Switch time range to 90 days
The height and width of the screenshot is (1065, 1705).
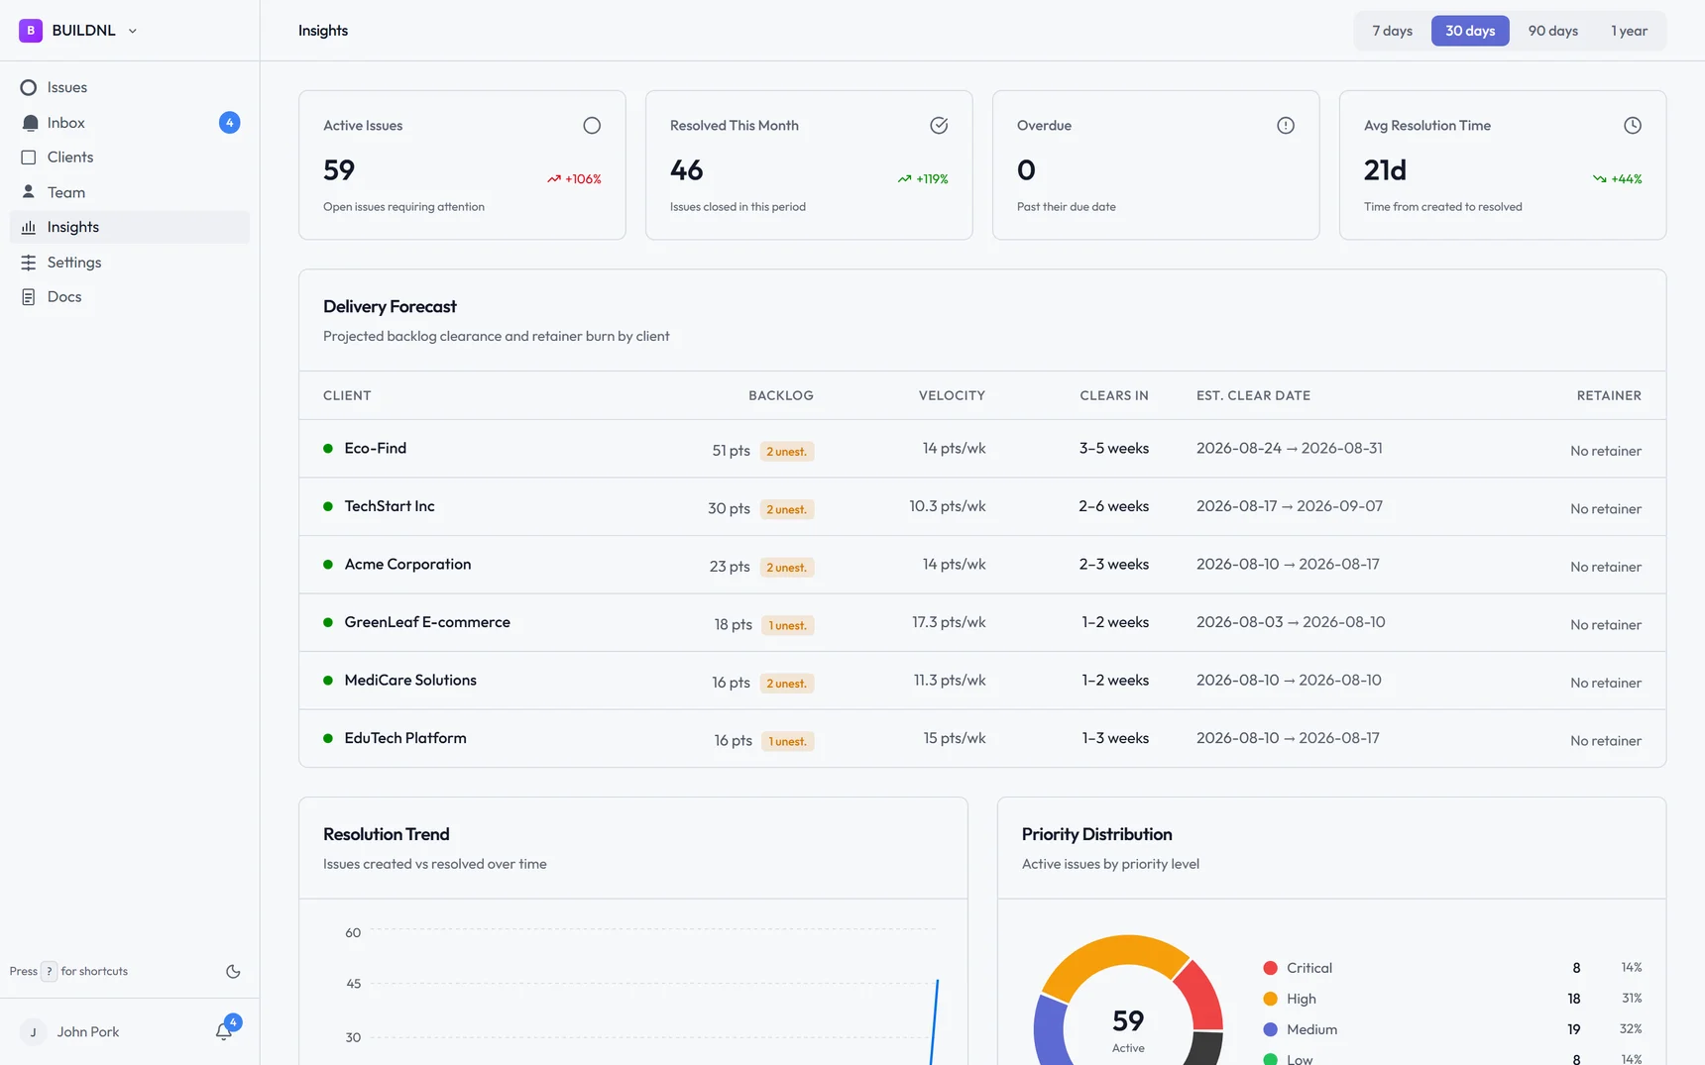click(1552, 31)
